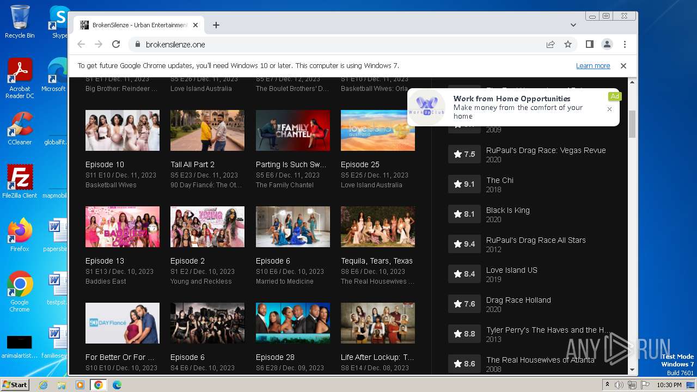
Task: Open the Tall All Part 2 thumbnail
Action: (x=207, y=131)
